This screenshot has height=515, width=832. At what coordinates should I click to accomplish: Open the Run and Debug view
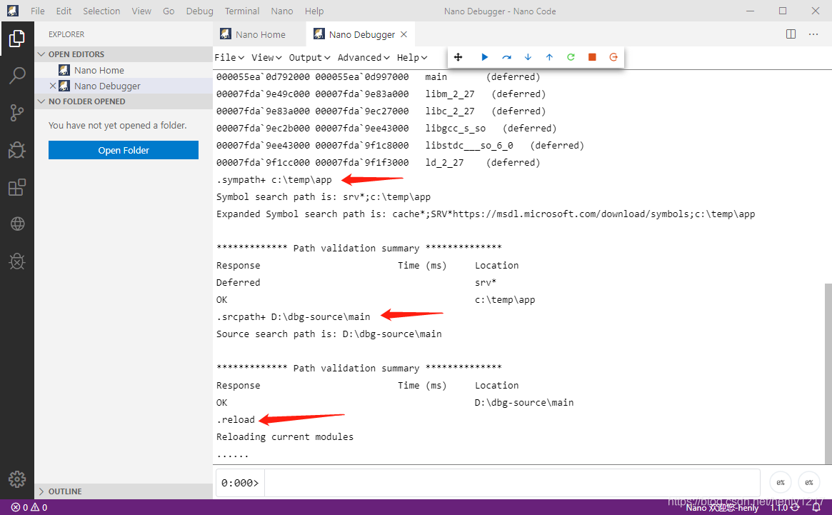[x=17, y=150]
